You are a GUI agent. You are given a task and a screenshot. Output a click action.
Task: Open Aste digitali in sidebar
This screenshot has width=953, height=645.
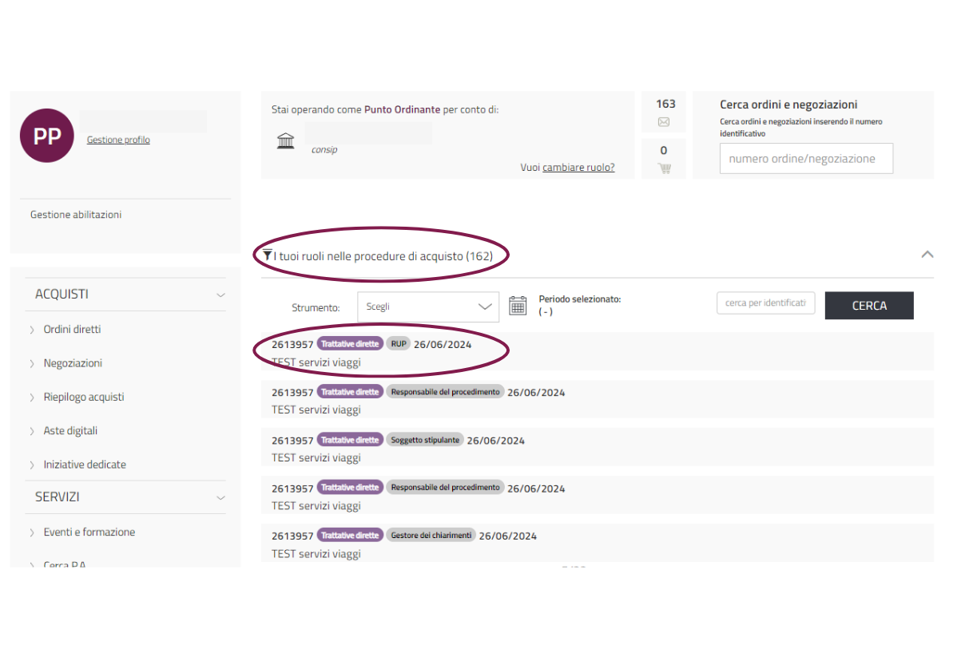pos(70,431)
